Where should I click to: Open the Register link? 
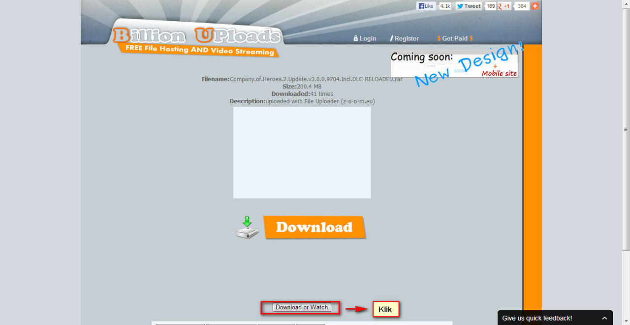(405, 38)
